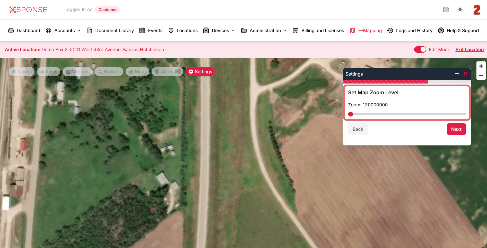Go to Billing and Licenses
The width and height of the screenshot is (487, 248).
coord(318,31)
